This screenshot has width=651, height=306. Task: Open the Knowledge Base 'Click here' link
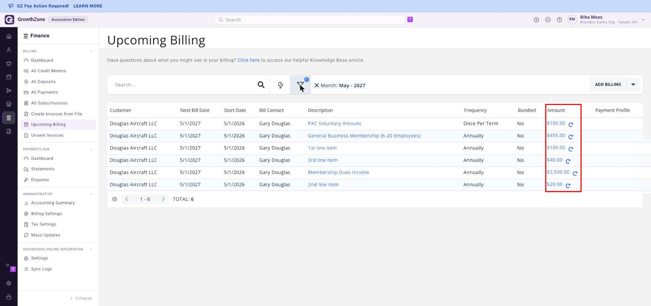(x=248, y=60)
